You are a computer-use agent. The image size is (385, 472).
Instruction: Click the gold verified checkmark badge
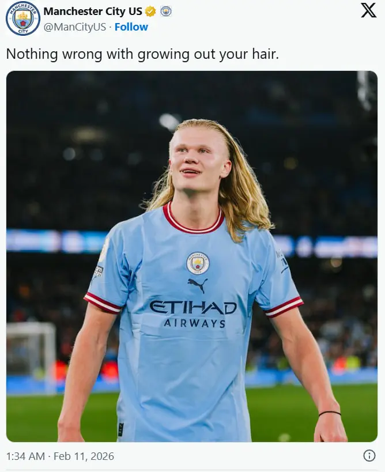point(150,12)
